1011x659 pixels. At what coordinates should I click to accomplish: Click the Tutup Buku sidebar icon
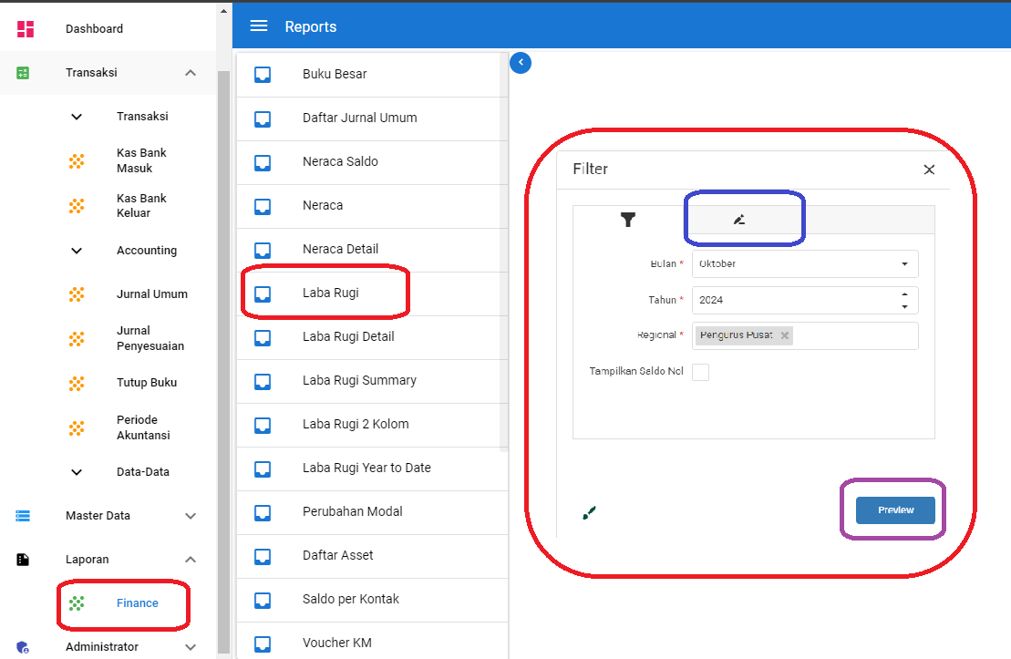77,383
